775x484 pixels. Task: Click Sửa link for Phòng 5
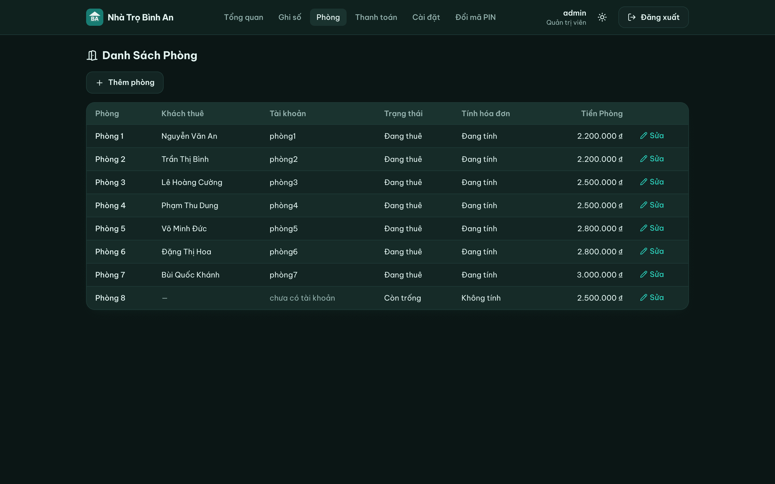652,228
